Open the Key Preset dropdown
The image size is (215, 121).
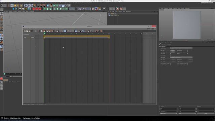(181, 57)
